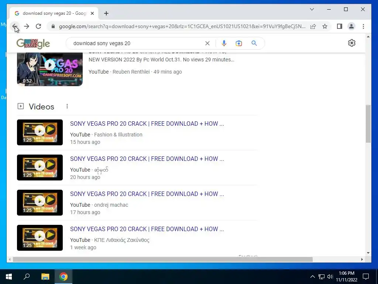Click the vertical scrollbar thumb
The height and width of the screenshot is (284, 378).
[x=368, y=124]
